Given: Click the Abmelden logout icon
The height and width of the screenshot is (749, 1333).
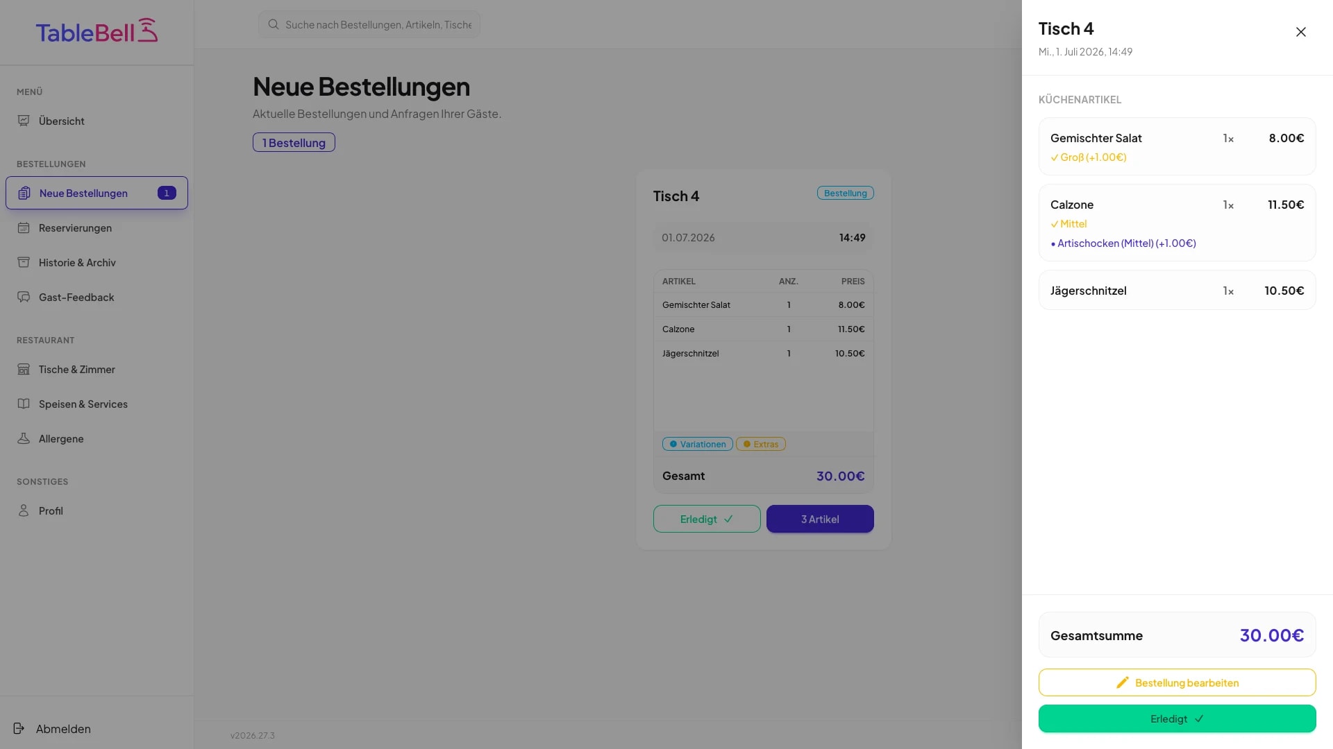Looking at the screenshot, I should (x=19, y=728).
